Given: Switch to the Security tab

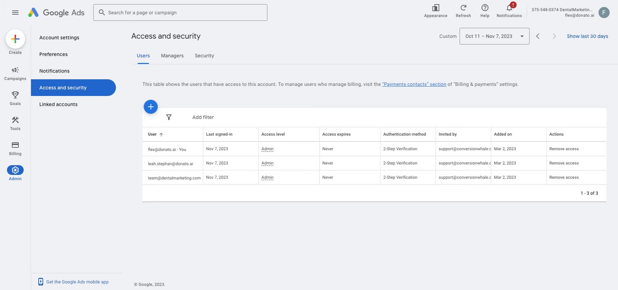Looking at the screenshot, I should coord(205,56).
